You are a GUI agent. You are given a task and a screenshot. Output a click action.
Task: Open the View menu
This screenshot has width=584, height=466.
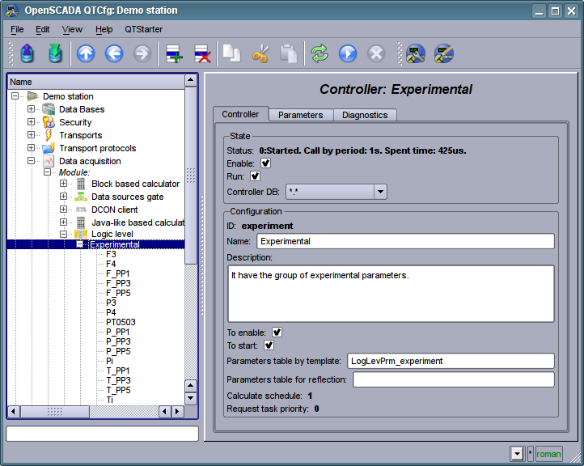[x=72, y=29]
